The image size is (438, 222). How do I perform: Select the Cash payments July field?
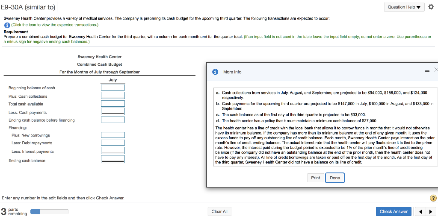(113, 112)
